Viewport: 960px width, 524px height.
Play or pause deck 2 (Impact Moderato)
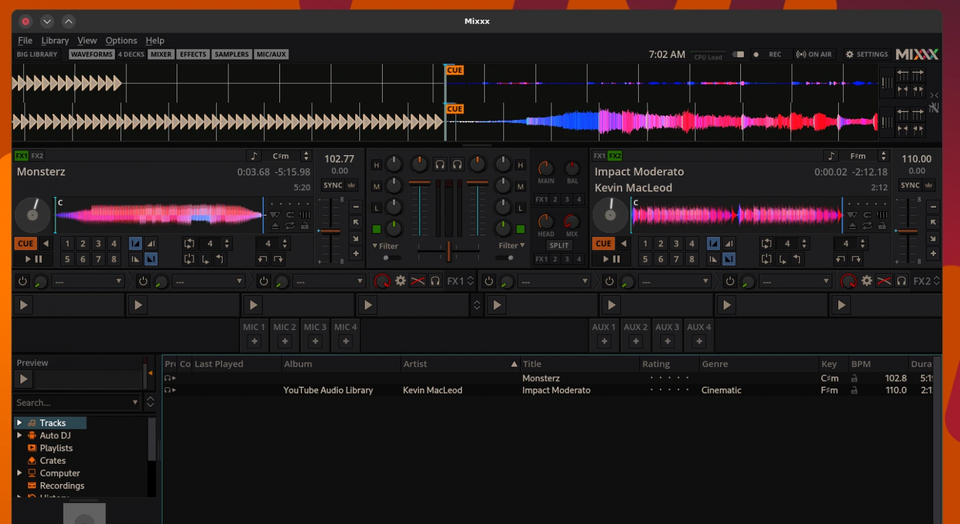[x=611, y=259]
